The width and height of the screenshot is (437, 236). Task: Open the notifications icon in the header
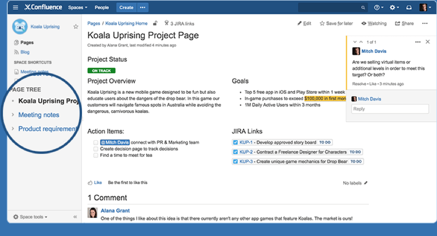tap(409, 7)
